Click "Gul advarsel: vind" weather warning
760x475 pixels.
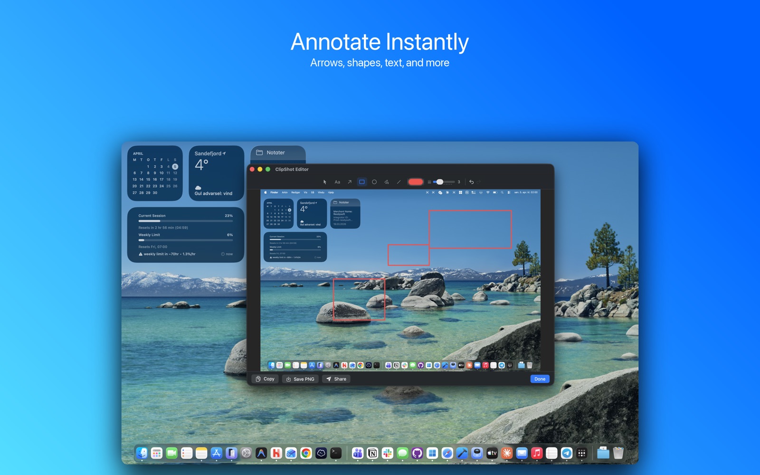(213, 193)
